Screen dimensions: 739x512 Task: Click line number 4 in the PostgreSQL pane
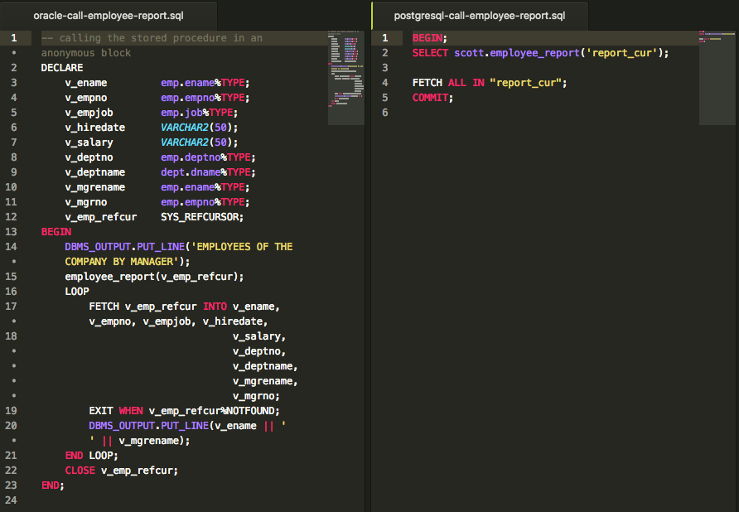(385, 83)
